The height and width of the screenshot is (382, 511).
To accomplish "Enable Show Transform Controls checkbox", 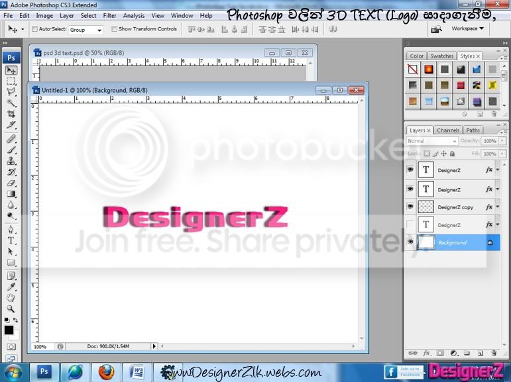I will coord(114,29).
